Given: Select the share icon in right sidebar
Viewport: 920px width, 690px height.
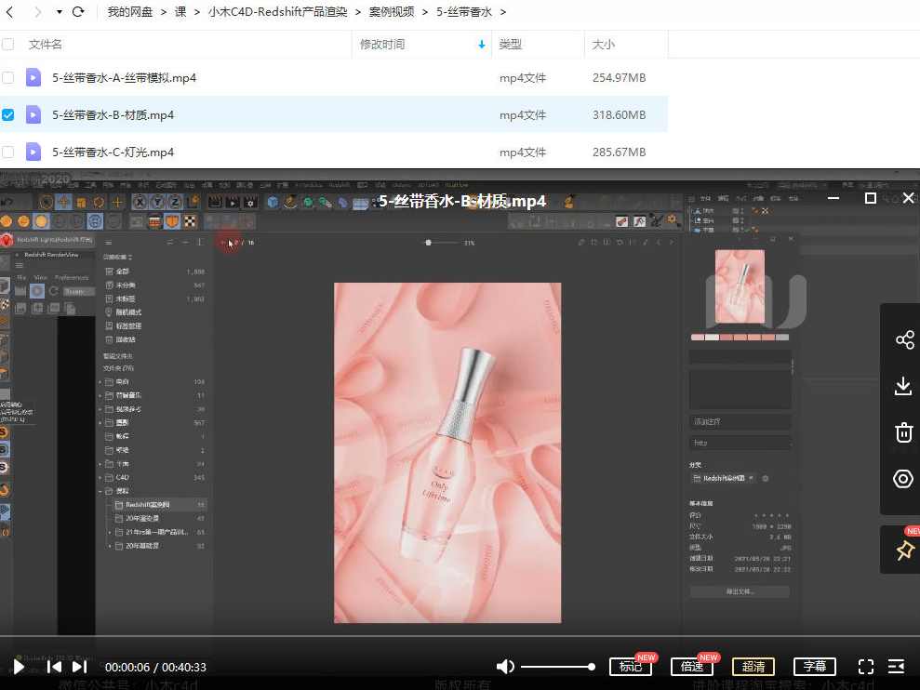Looking at the screenshot, I should pyautogui.click(x=903, y=339).
